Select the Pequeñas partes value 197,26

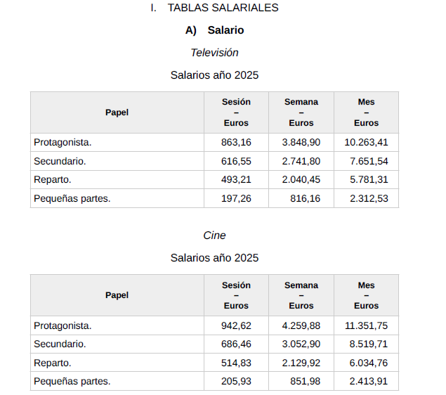(x=236, y=198)
